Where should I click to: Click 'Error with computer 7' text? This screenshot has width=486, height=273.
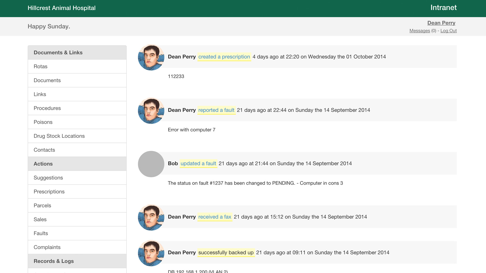[192, 130]
